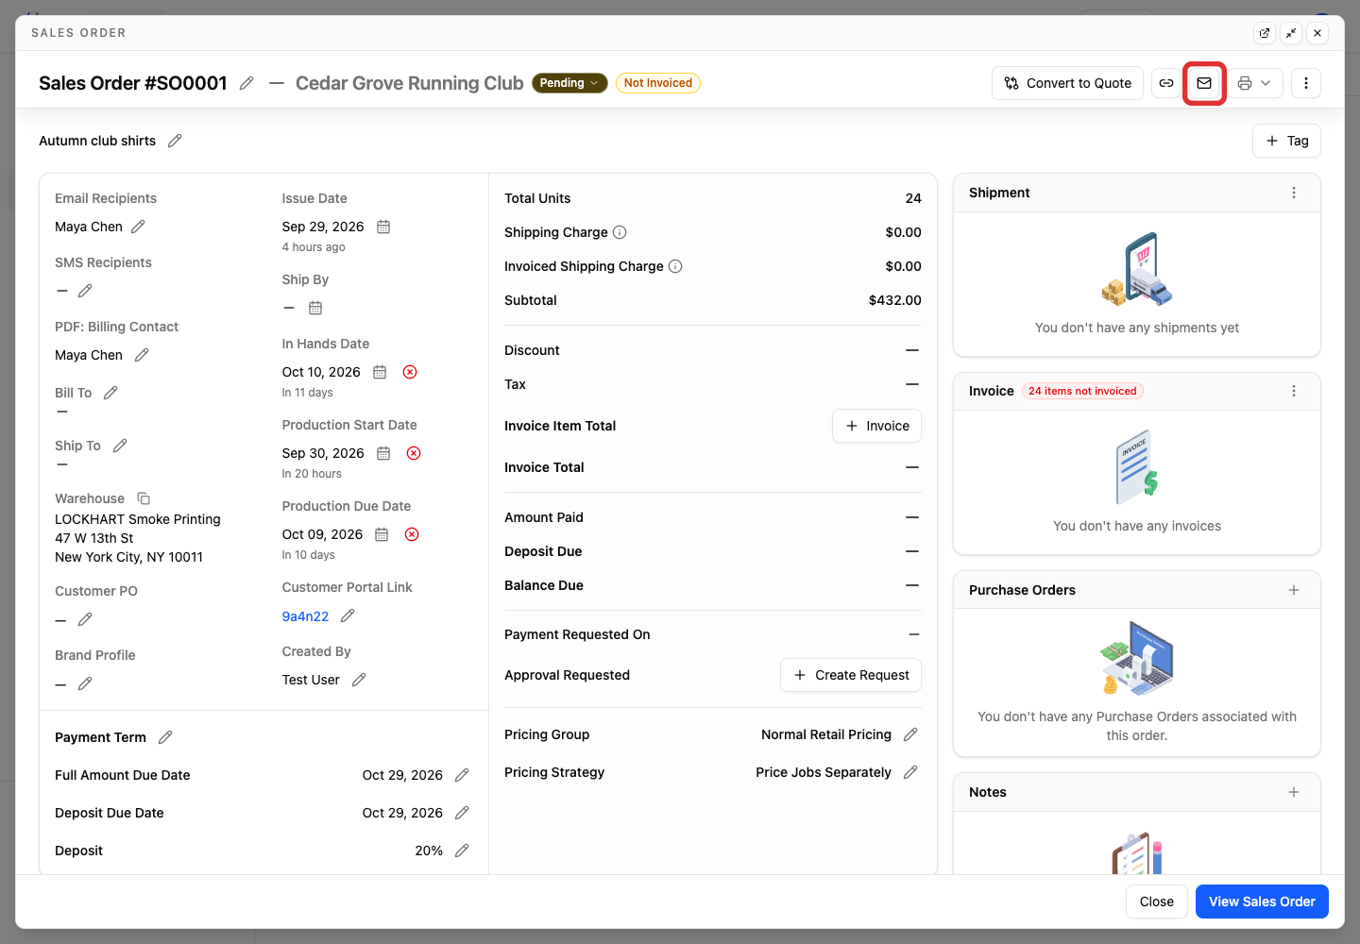Open the header three-dot more menu
1360x944 pixels.
click(1306, 83)
